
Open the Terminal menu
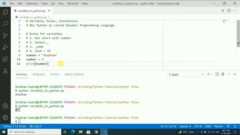coord(72,3)
